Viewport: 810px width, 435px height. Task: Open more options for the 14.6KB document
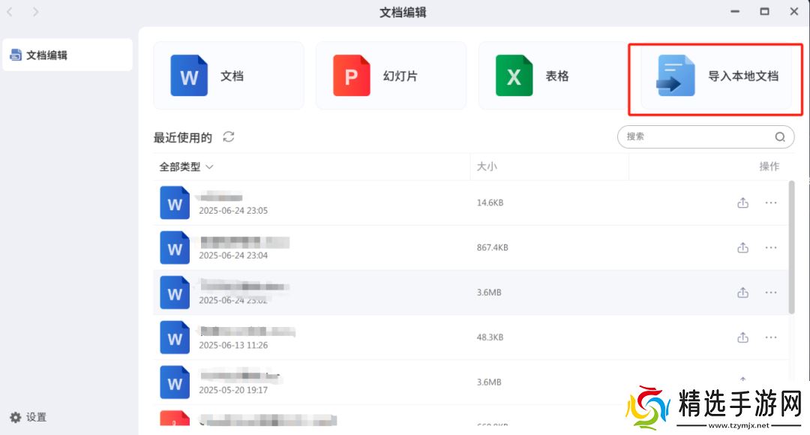coord(771,202)
